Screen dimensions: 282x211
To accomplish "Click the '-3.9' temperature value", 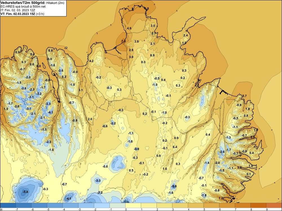I will tap(136, 149).
